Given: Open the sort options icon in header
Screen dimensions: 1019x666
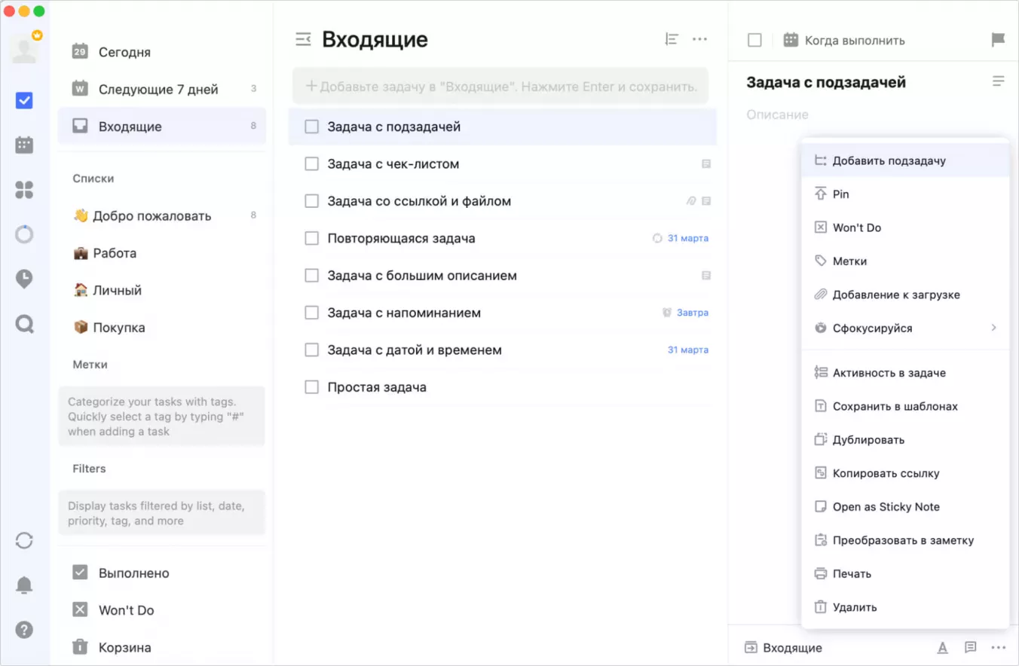Looking at the screenshot, I should point(672,39).
